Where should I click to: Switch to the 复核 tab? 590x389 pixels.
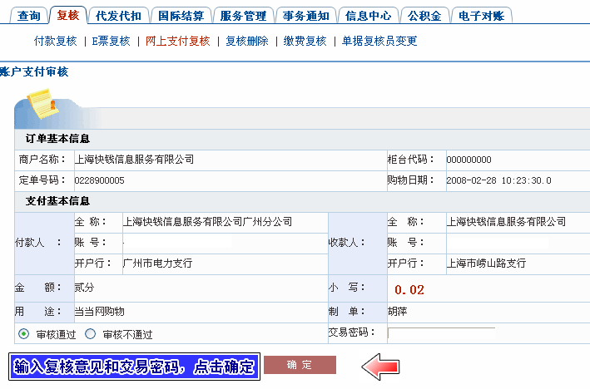click(x=68, y=16)
